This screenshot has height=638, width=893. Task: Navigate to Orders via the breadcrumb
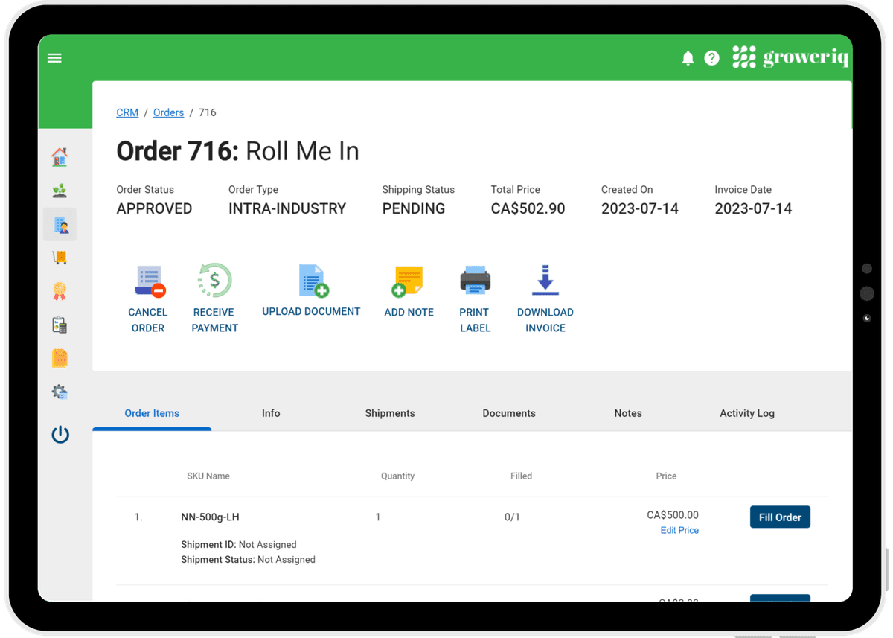click(168, 112)
